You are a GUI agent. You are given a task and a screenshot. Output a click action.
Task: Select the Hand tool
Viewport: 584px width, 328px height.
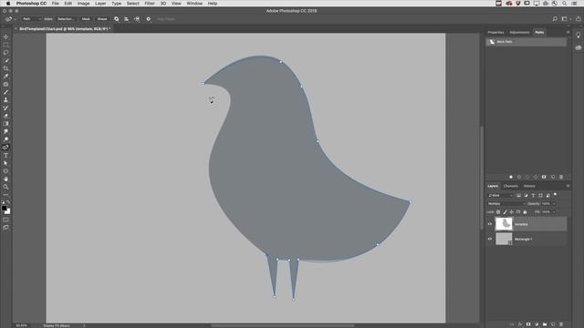tap(5, 179)
